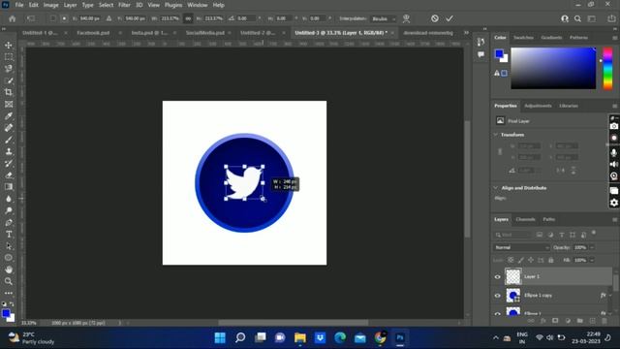The height and width of the screenshot is (349, 620).
Task: Select the Zoom tool
Action: (9, 281)
